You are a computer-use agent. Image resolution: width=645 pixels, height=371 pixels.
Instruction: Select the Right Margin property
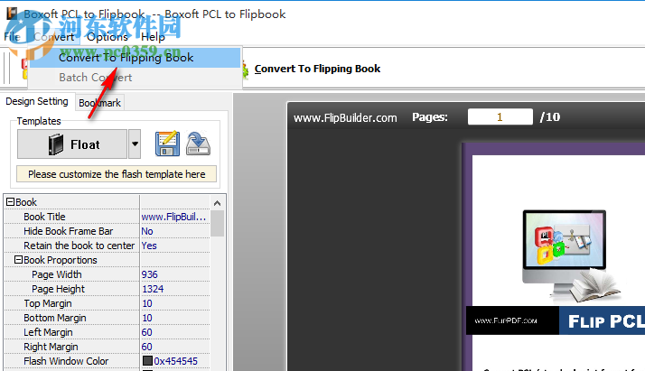click(x=72, y=347)
